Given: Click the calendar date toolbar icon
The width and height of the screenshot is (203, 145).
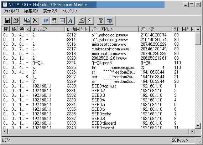Looking at the screenshot, I should (x=54, y=20).
